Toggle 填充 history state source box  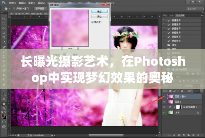click(163, 45)
